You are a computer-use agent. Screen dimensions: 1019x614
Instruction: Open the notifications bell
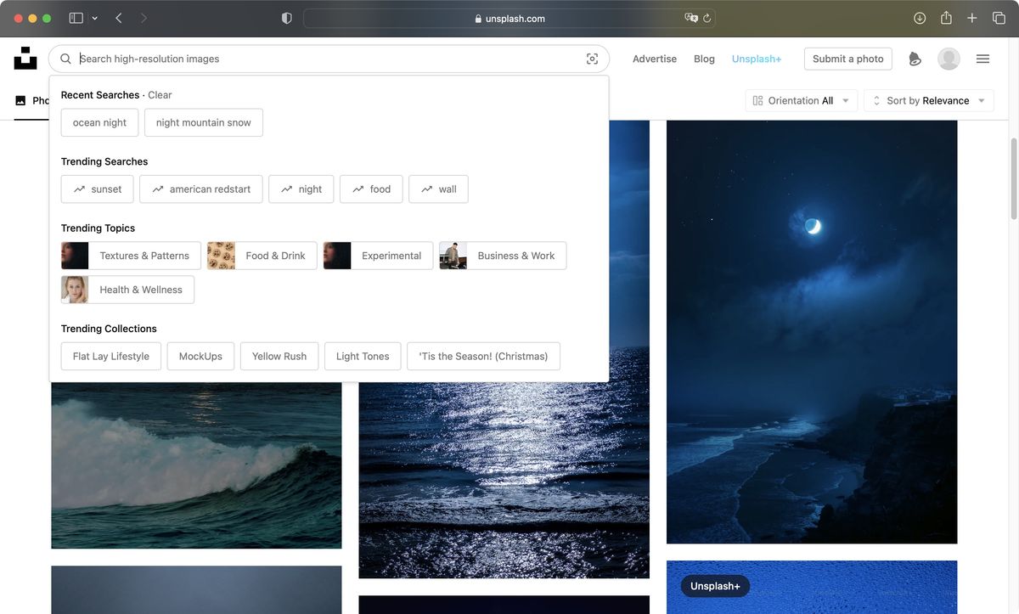(x=915, y=59)
